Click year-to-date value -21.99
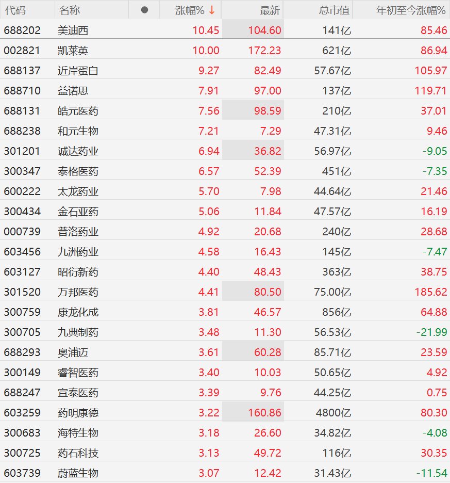The width and height of the screenshot is (450, 483). tap(431, 332)
